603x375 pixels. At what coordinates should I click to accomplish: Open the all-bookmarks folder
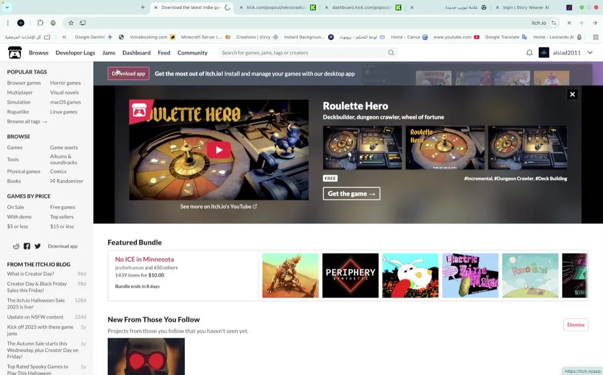pos(28,37)
